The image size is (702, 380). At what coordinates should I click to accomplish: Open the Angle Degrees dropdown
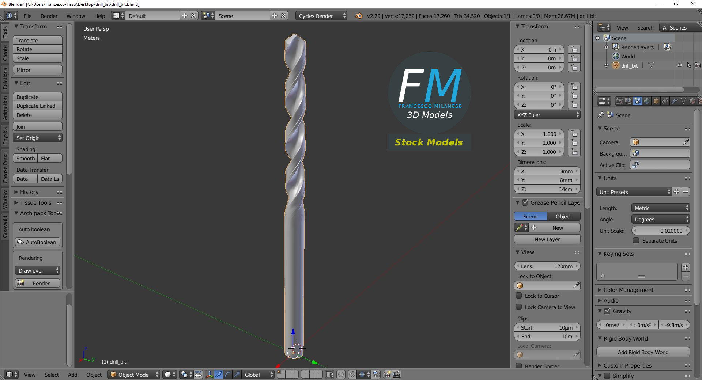click(x=660, y=219)
